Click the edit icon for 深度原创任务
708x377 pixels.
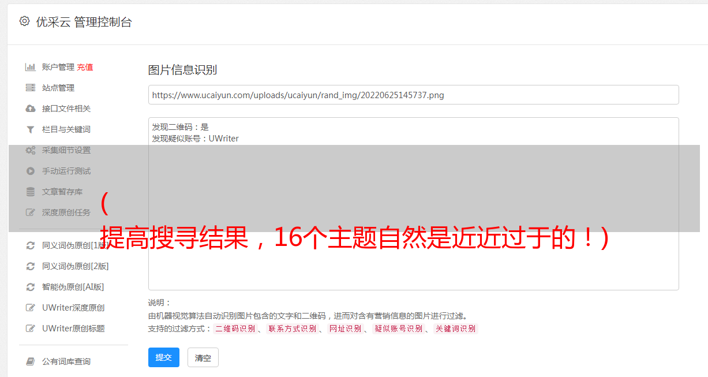pos(31,212)
